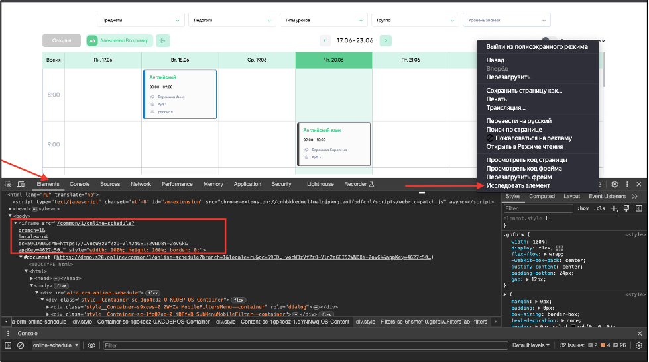The height and width of the screenshot is (362, 649).
Task: Click the logout icon next to Алексеева Владимир
Action: click(x=163, y=40)
